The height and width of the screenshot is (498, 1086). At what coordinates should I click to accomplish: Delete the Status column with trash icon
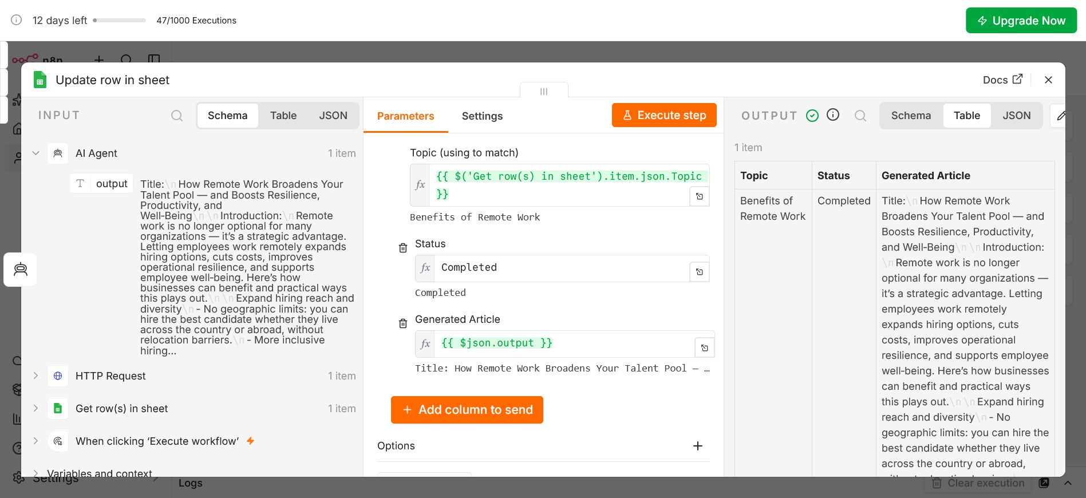pos(403,248)
